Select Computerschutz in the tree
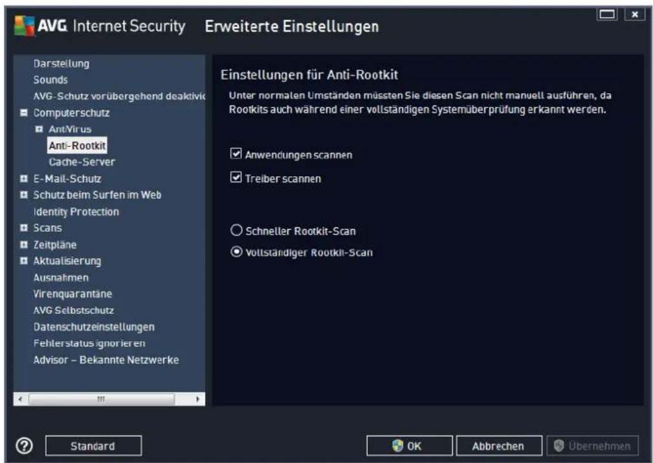Screen dimensions: 653x463 71,113
